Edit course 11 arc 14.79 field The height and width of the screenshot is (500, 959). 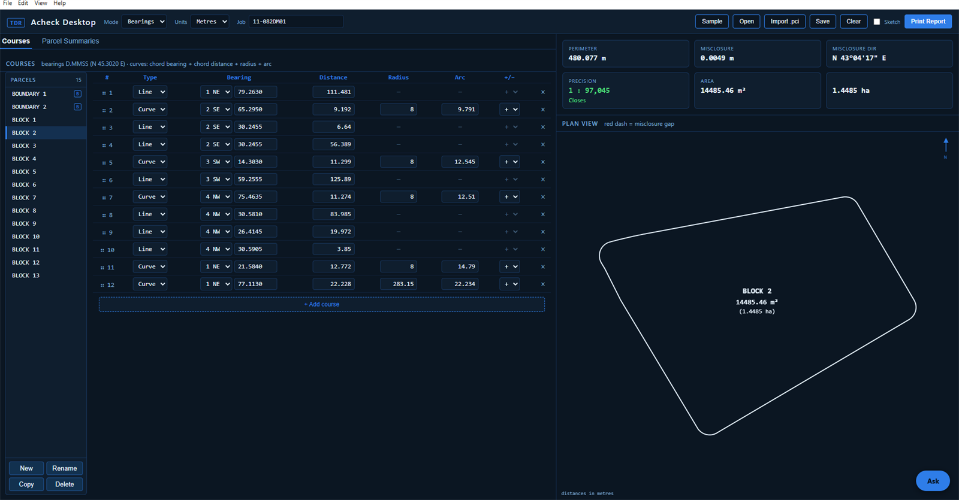point(460,267)
